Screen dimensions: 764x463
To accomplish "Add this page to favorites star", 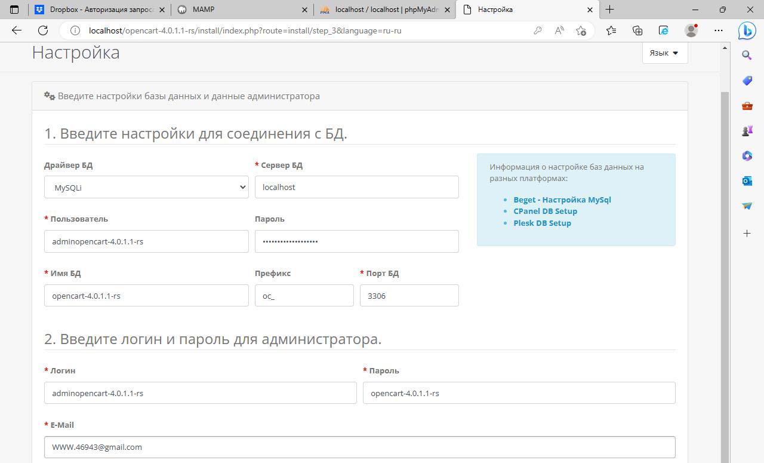I will (x=581, y=30).
